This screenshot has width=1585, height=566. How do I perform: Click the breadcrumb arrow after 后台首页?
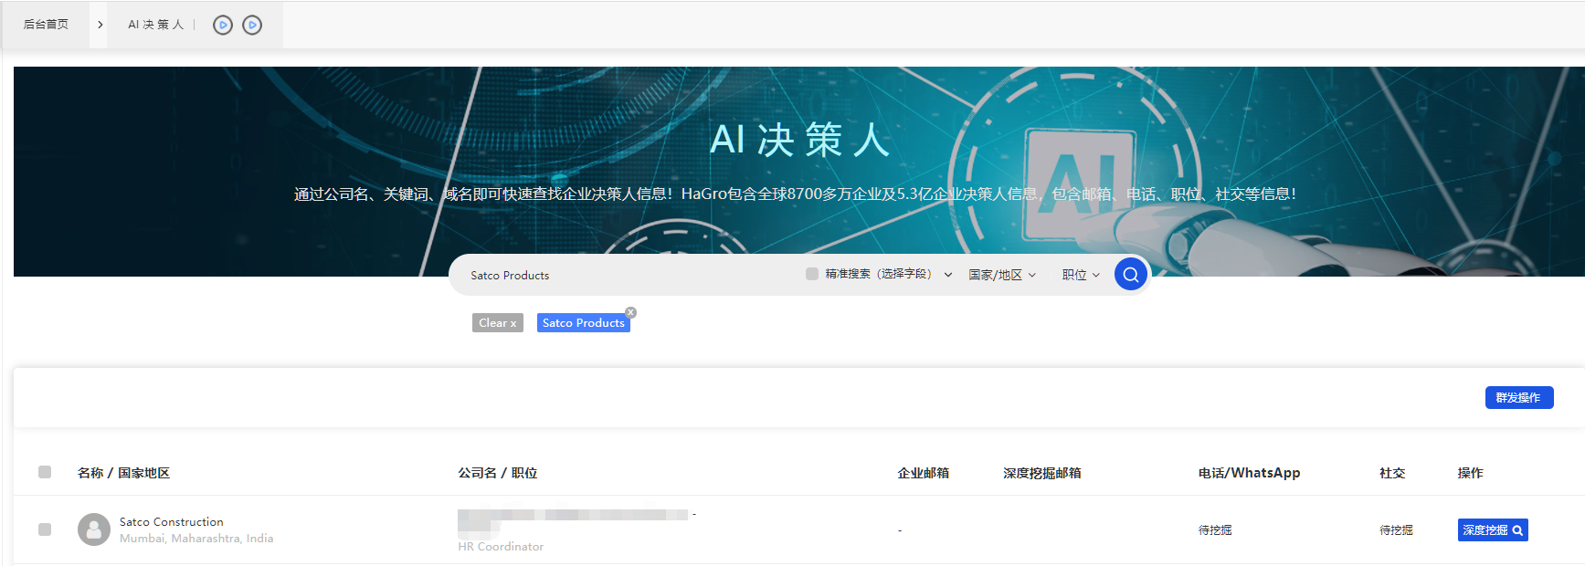[x=100, y=25]
